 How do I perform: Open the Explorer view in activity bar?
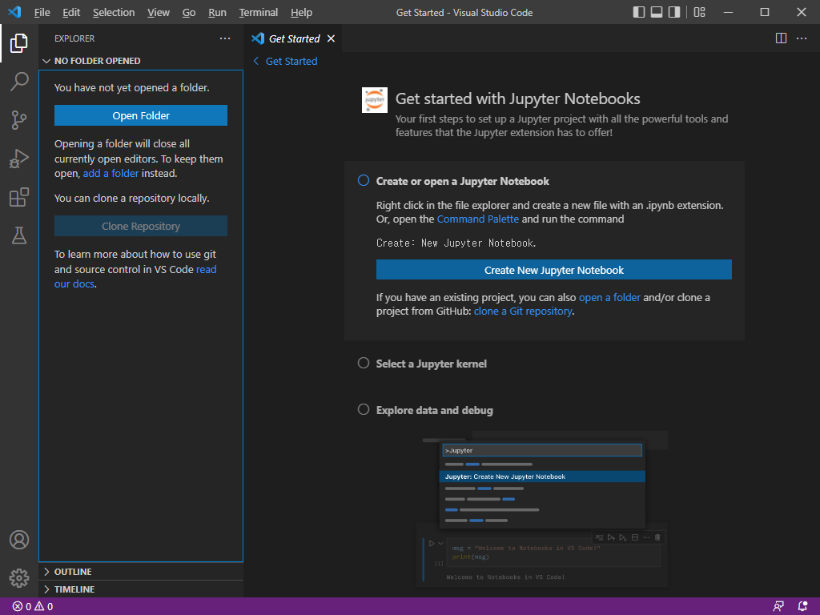pos(19,43)
